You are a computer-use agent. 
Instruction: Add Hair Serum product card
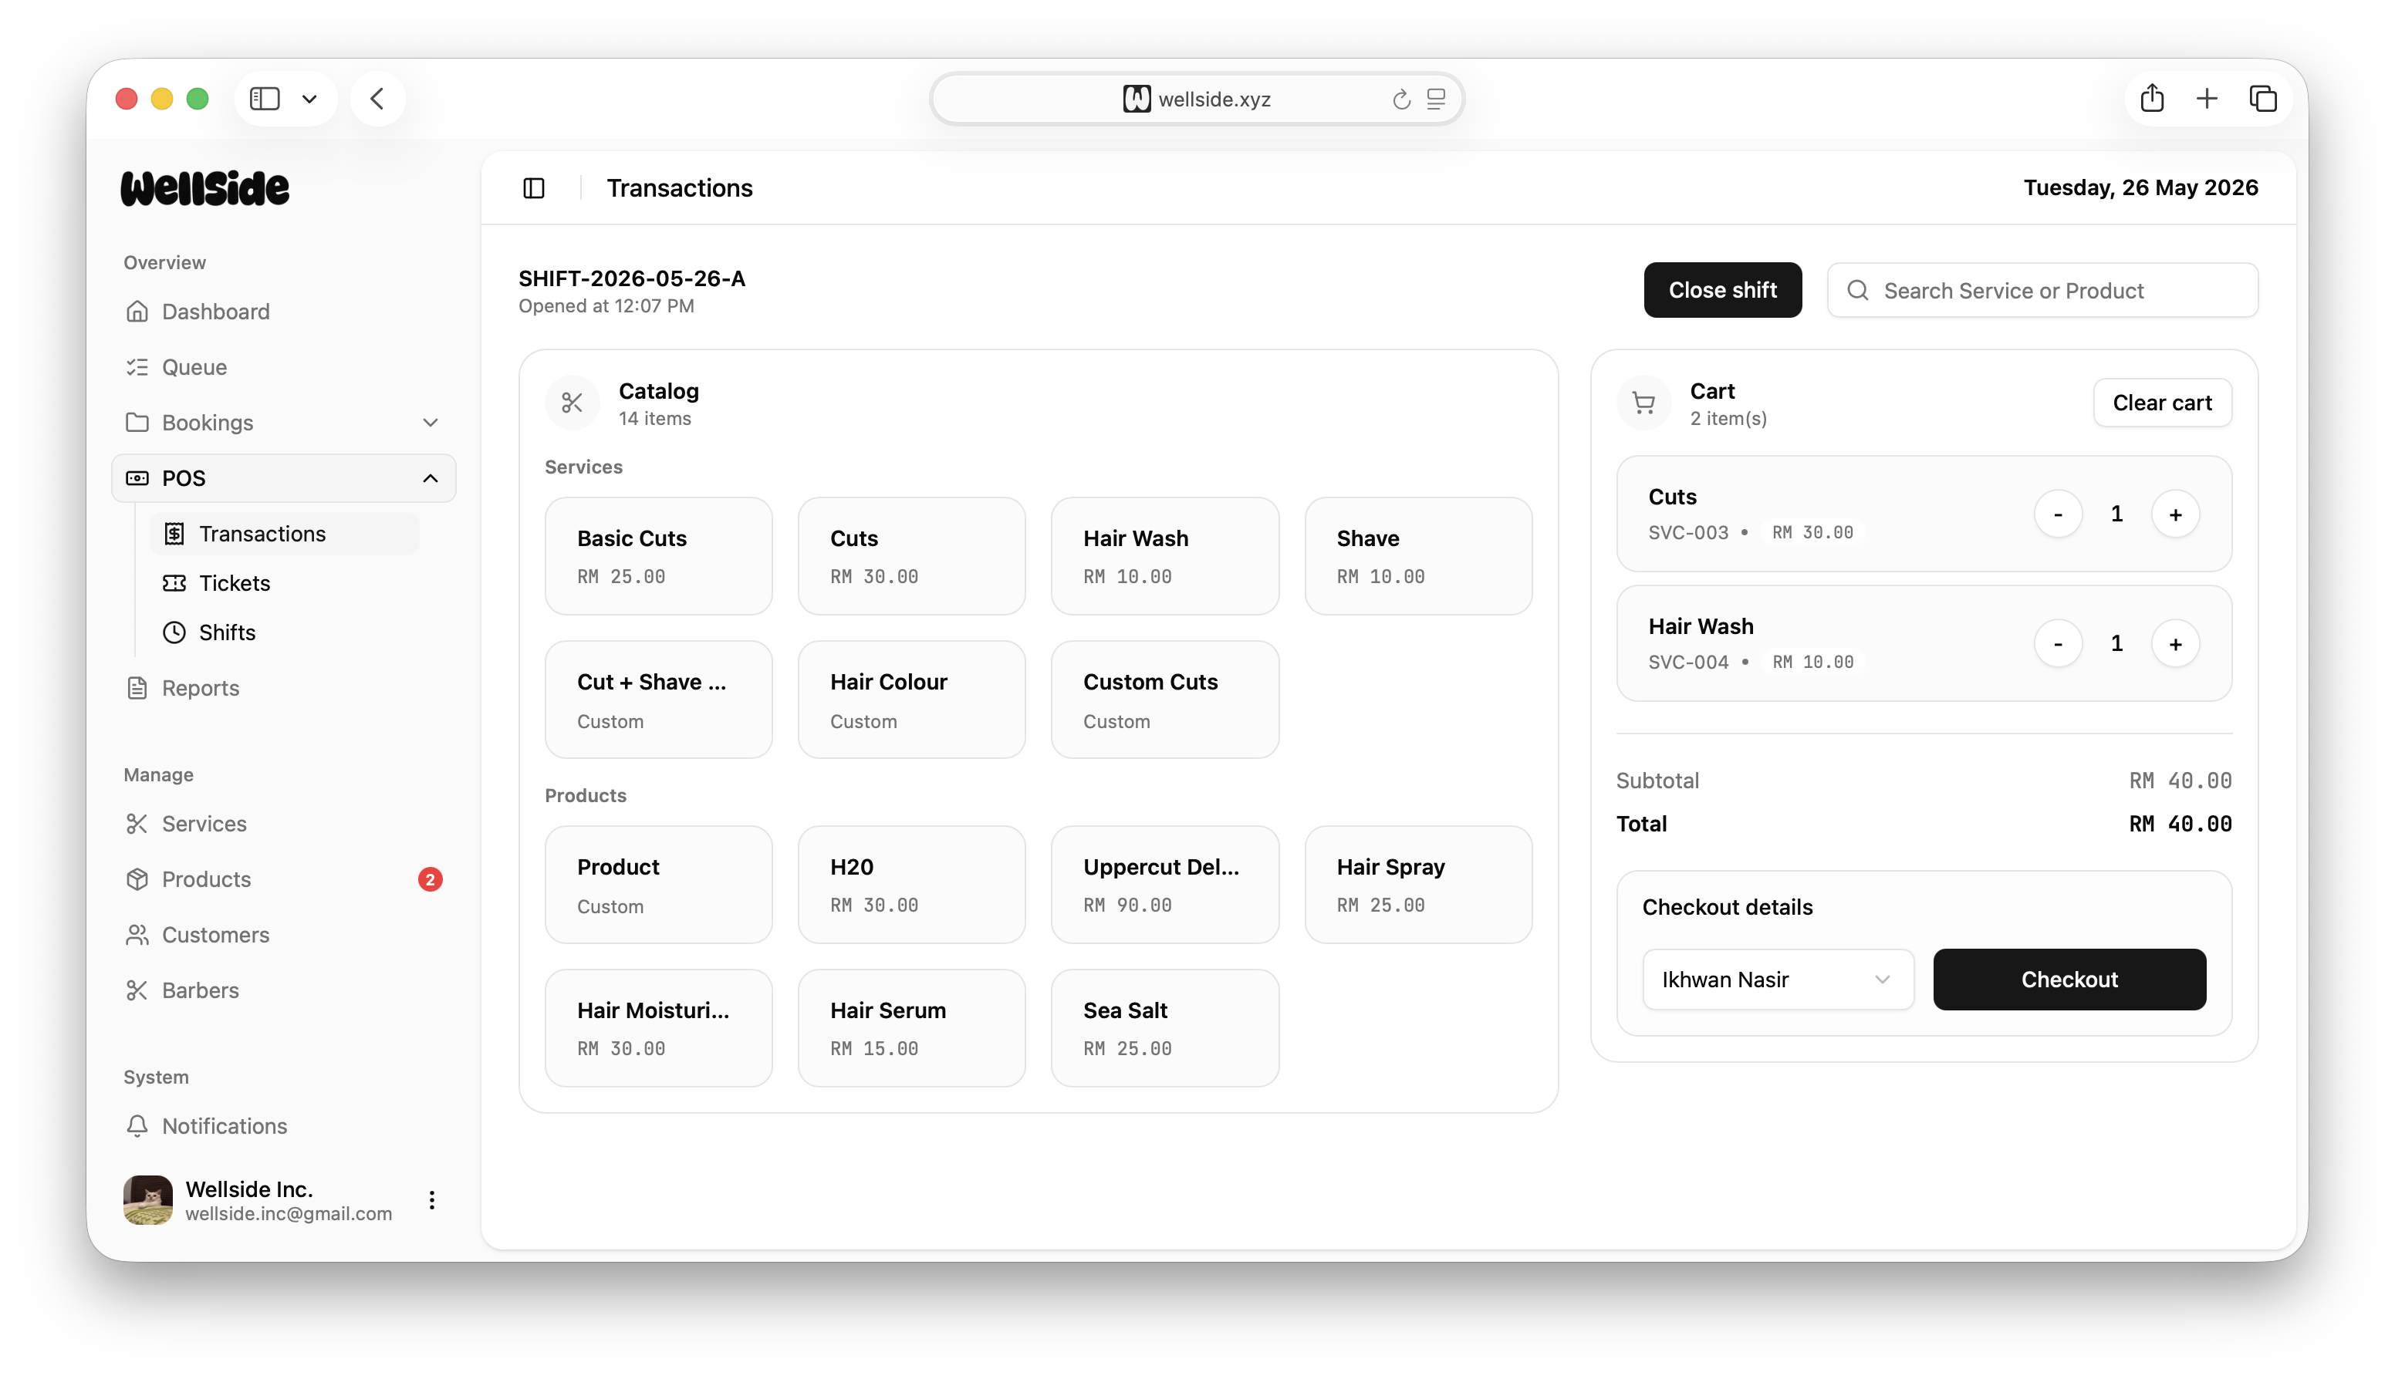click(x=912, y=1028)
